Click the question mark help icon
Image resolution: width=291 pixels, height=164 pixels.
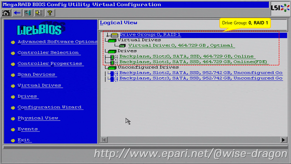[49, 13]
